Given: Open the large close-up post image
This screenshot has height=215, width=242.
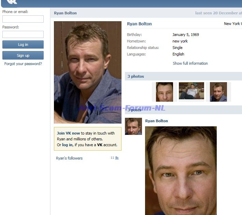Looking at the screenshot, I should [x=181, y=170].
